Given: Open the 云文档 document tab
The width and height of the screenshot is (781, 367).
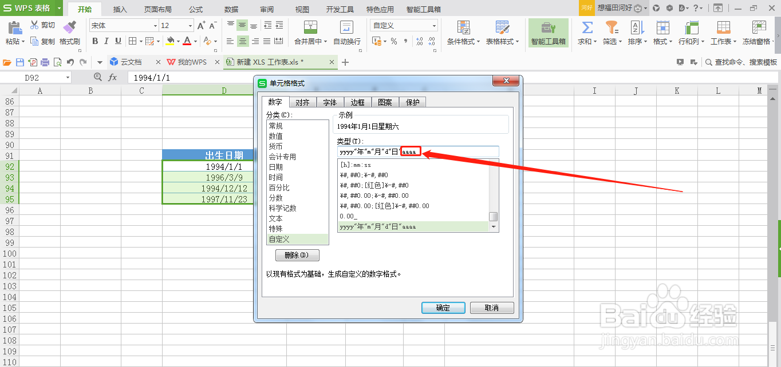Looking at the screenshot, I should point(131,62).
